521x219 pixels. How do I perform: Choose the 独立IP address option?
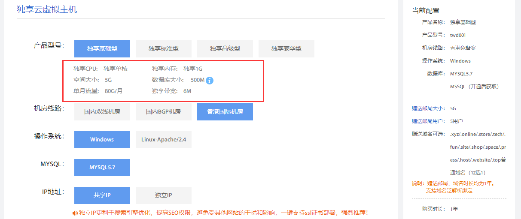[x=164, y=195]
